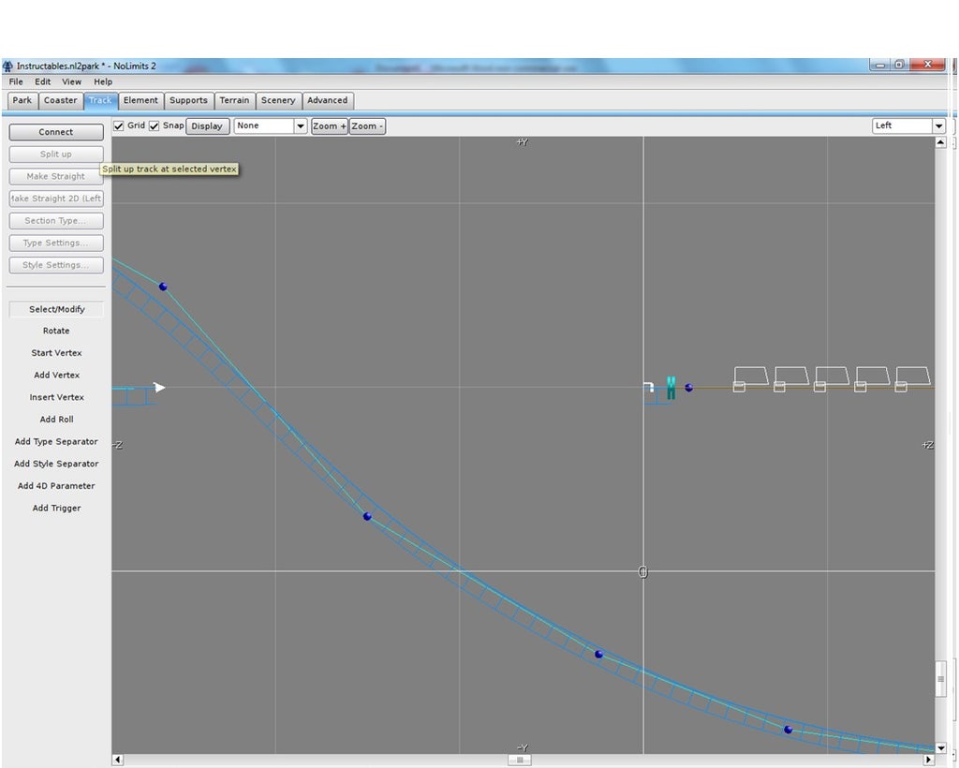Click the horizontal scrollbar thumb
Viewport: 959px width, 768px height.
coord(520,760)
